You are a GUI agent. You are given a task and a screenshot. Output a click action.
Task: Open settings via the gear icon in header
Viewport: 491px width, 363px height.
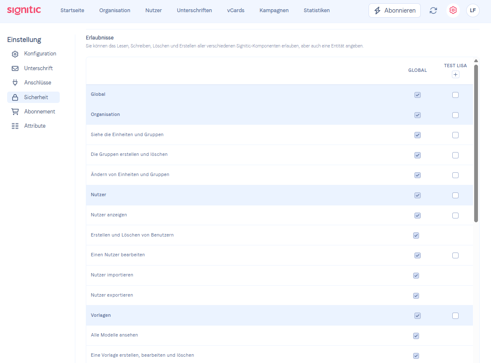[453, 11]
